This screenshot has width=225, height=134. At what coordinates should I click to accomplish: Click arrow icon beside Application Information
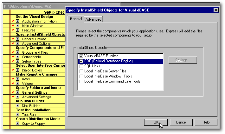click(x=17, y=21)
